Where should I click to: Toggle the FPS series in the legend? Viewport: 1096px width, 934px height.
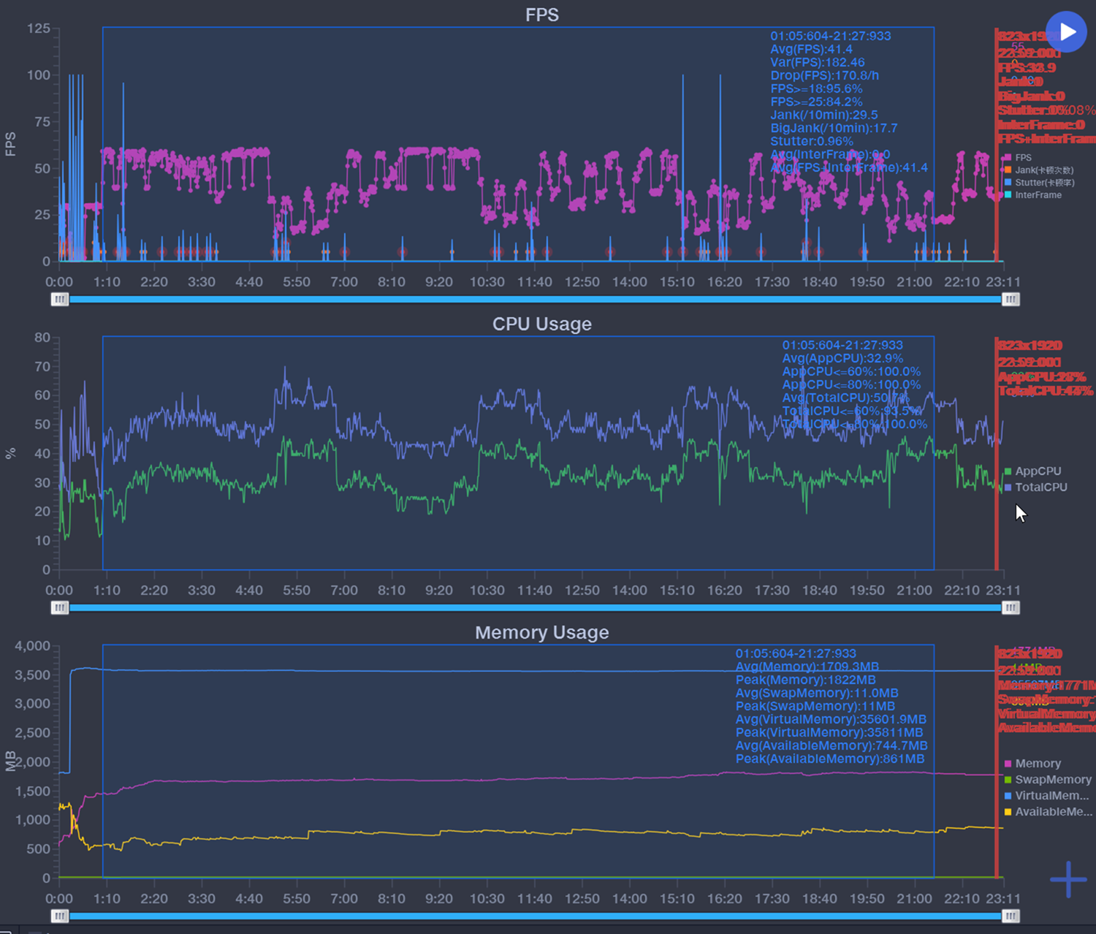coord(1022,158)
